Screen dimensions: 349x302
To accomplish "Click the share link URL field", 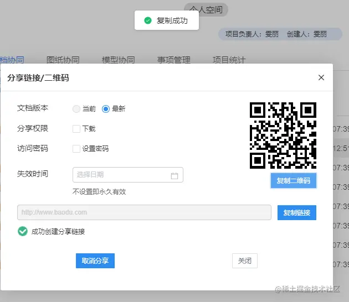I will pos(144,212).
